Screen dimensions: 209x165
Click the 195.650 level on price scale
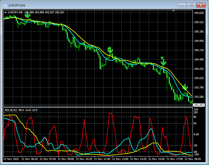tap(199, 13)
